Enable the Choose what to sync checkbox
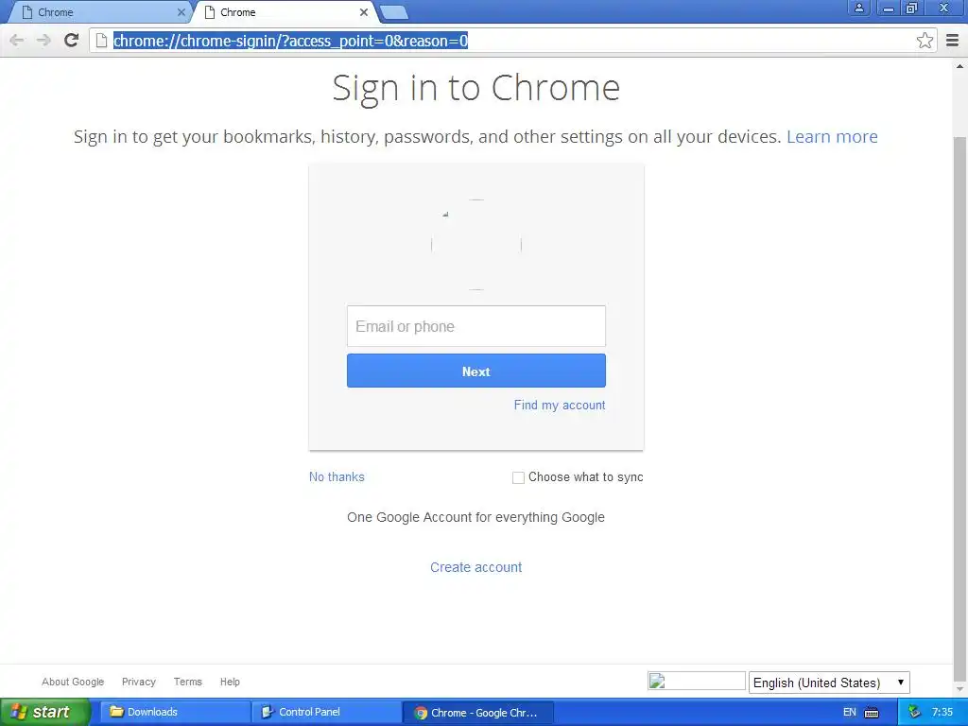This screenshot has height=726, width=968. pos(518,477)
